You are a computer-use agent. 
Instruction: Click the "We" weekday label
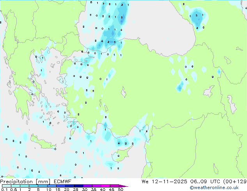pos(145,182)
